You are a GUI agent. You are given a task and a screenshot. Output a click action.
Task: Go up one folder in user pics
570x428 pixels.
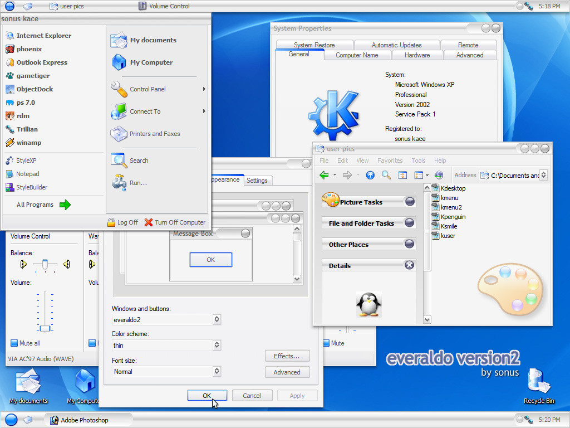[x=370, y=175]
